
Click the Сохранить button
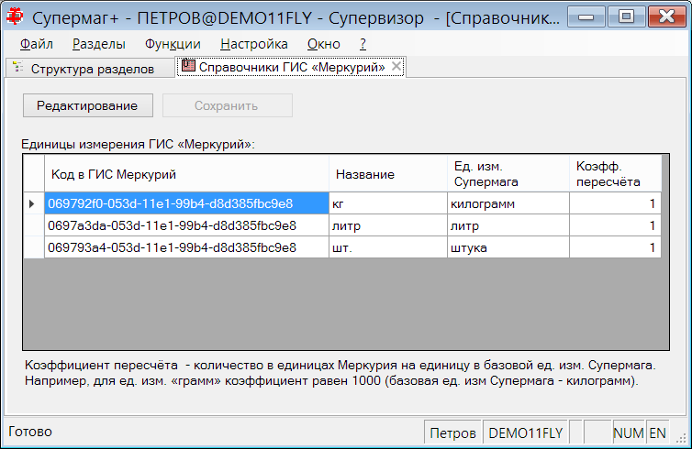coord(228,105)
